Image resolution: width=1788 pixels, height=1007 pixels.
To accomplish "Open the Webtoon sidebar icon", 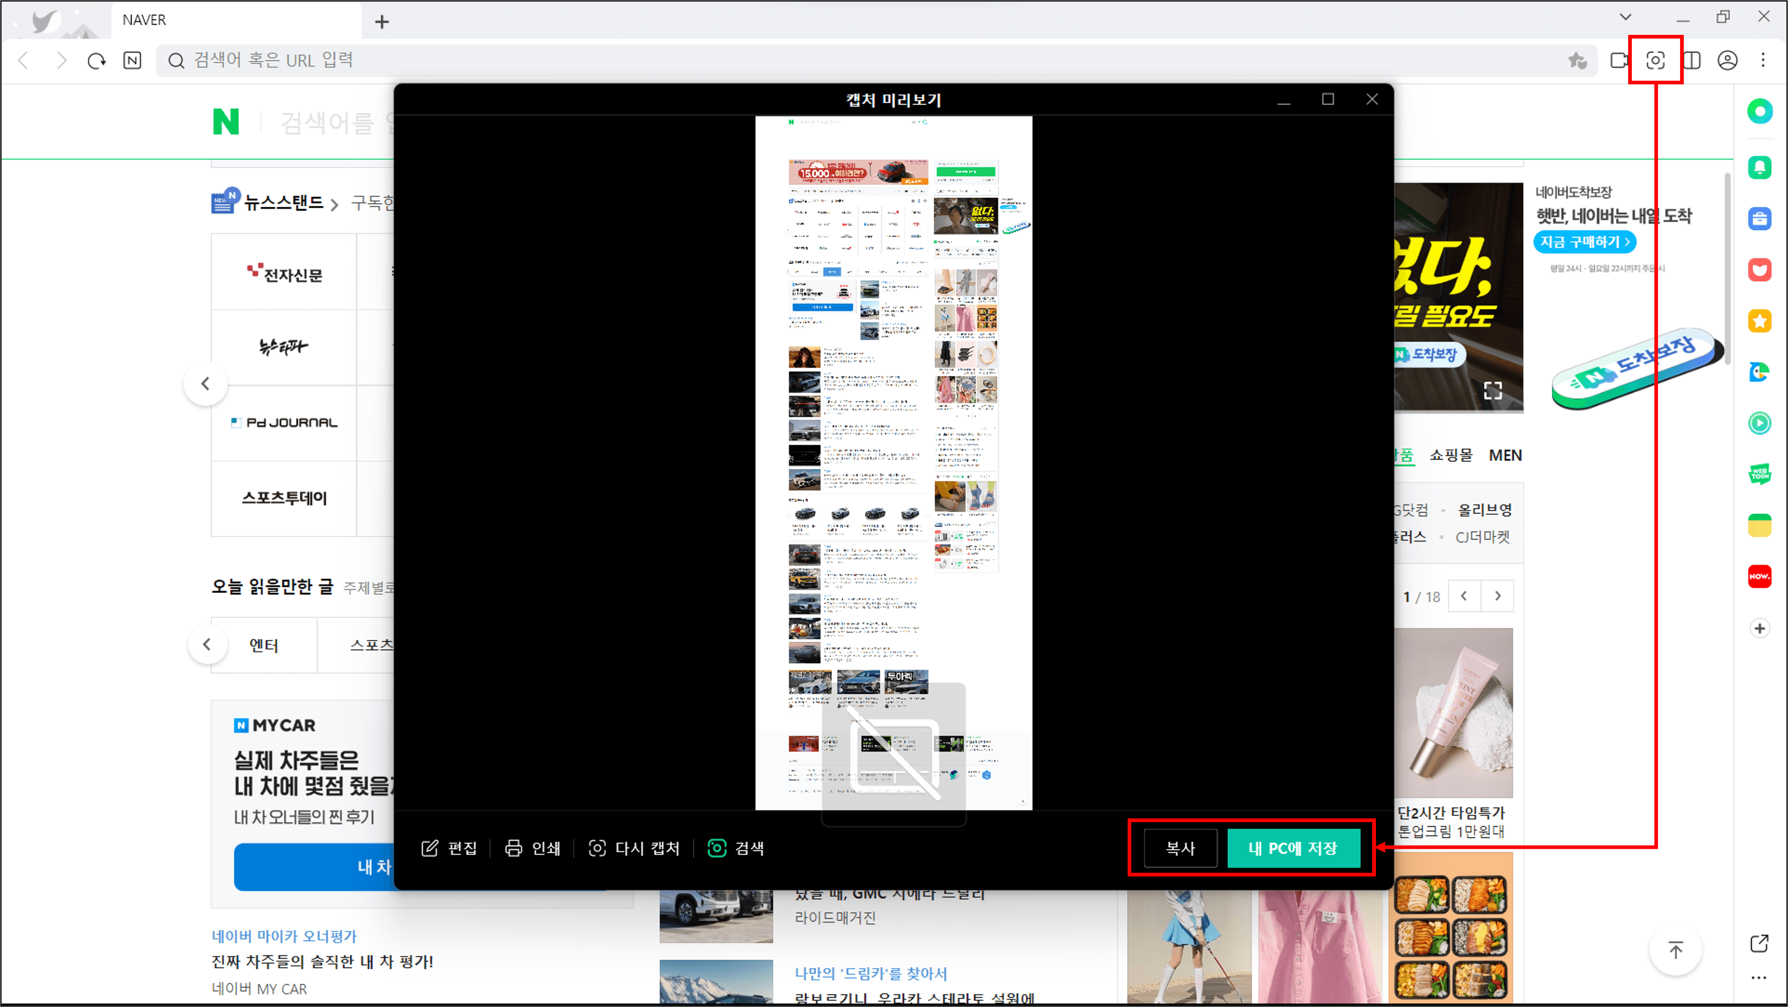I will click(x=1760, y=475).
